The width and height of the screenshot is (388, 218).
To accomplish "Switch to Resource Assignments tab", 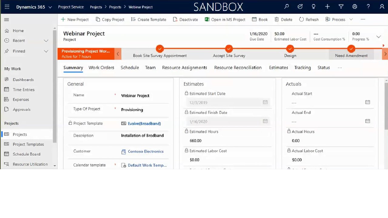I will pos(185,68).
